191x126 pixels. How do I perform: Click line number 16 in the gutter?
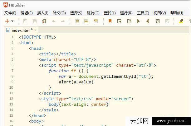click(11, 121)
